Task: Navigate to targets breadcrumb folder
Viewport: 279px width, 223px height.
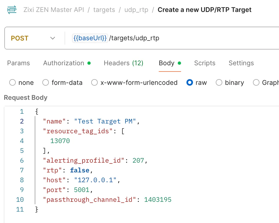Action: pos(104,10)
